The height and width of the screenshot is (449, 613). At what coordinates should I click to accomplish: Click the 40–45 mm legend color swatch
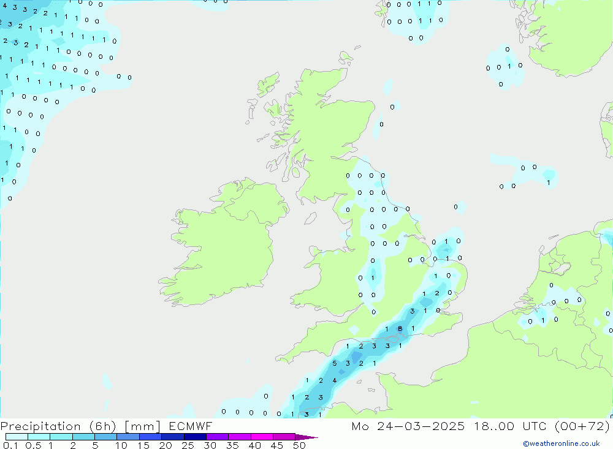[x=262, y=437]
